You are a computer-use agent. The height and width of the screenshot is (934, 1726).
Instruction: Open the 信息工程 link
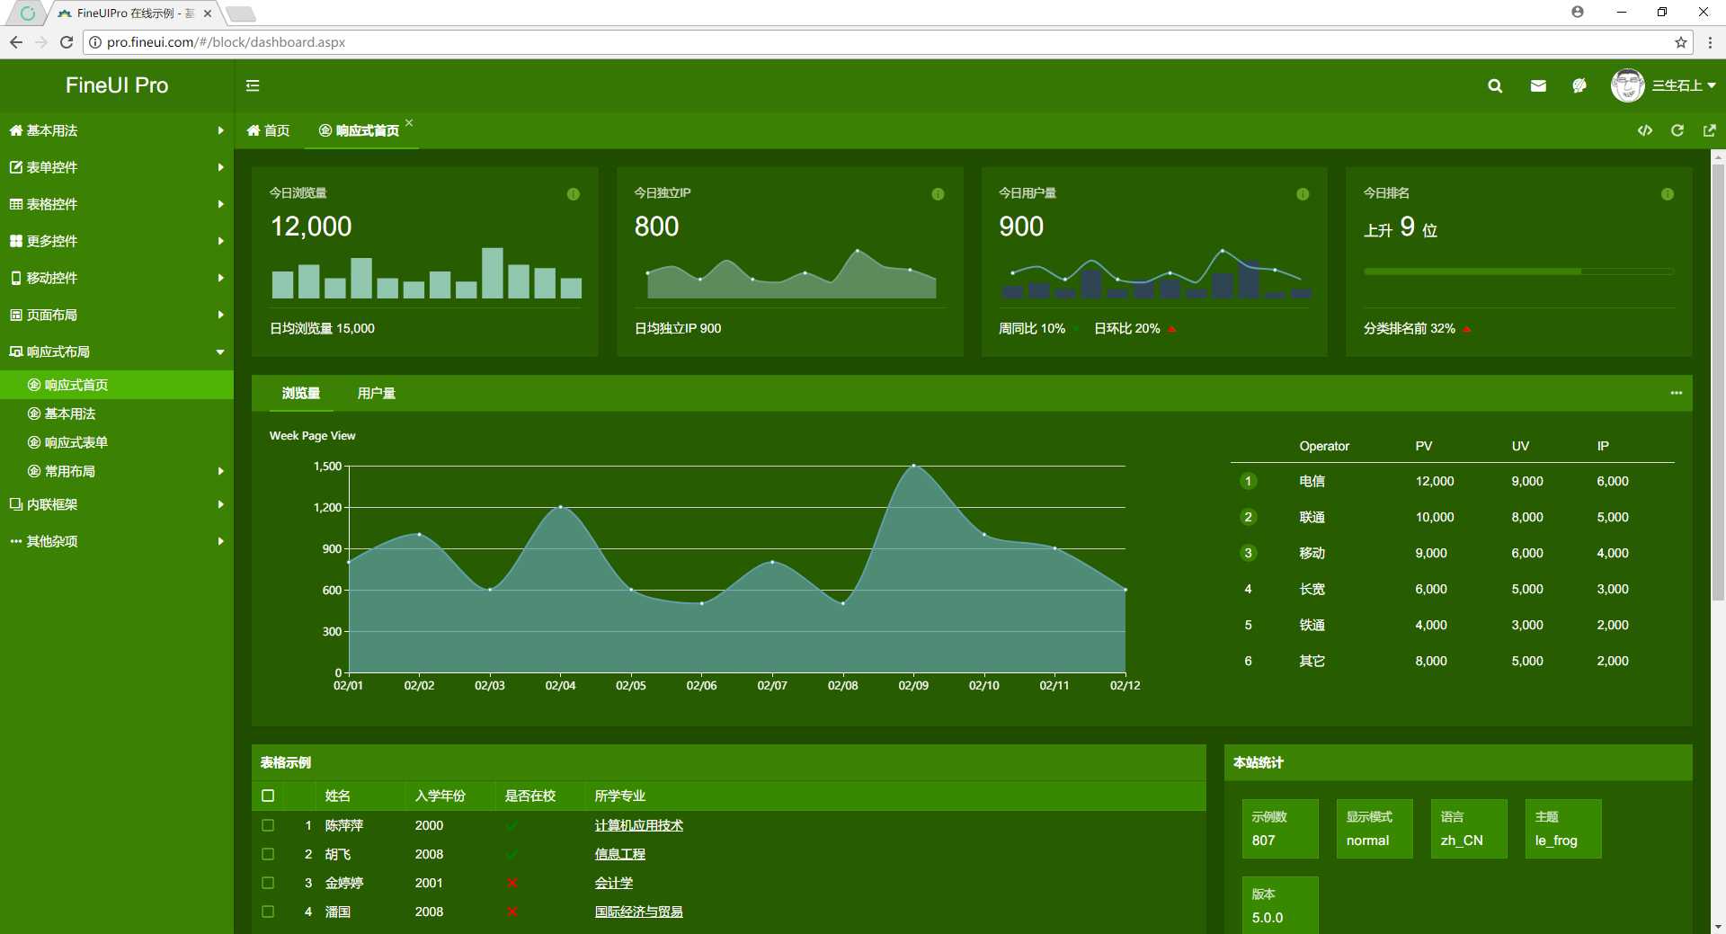[620, 854]
